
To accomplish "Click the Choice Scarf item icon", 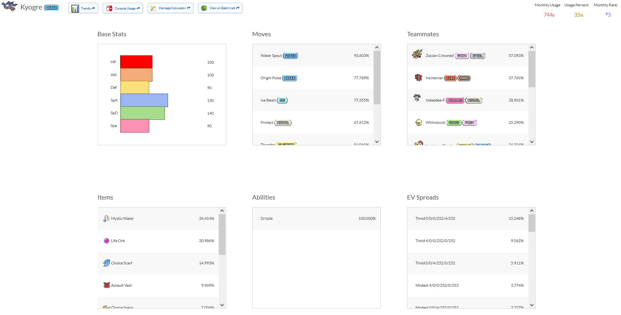I will tap(106, 263).
